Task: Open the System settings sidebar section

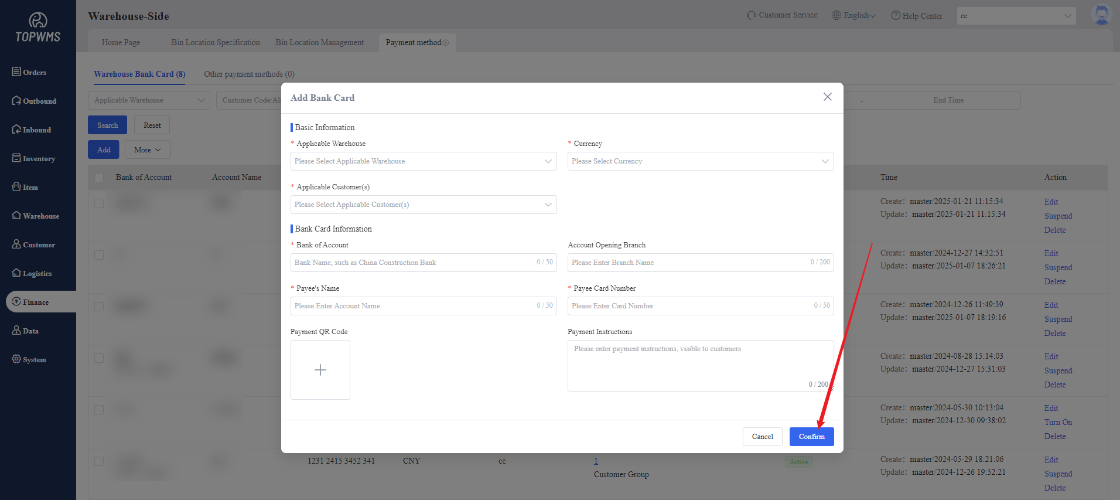Action: click(29, 359)
